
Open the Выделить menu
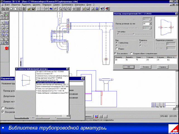click(x=26, y=5)
